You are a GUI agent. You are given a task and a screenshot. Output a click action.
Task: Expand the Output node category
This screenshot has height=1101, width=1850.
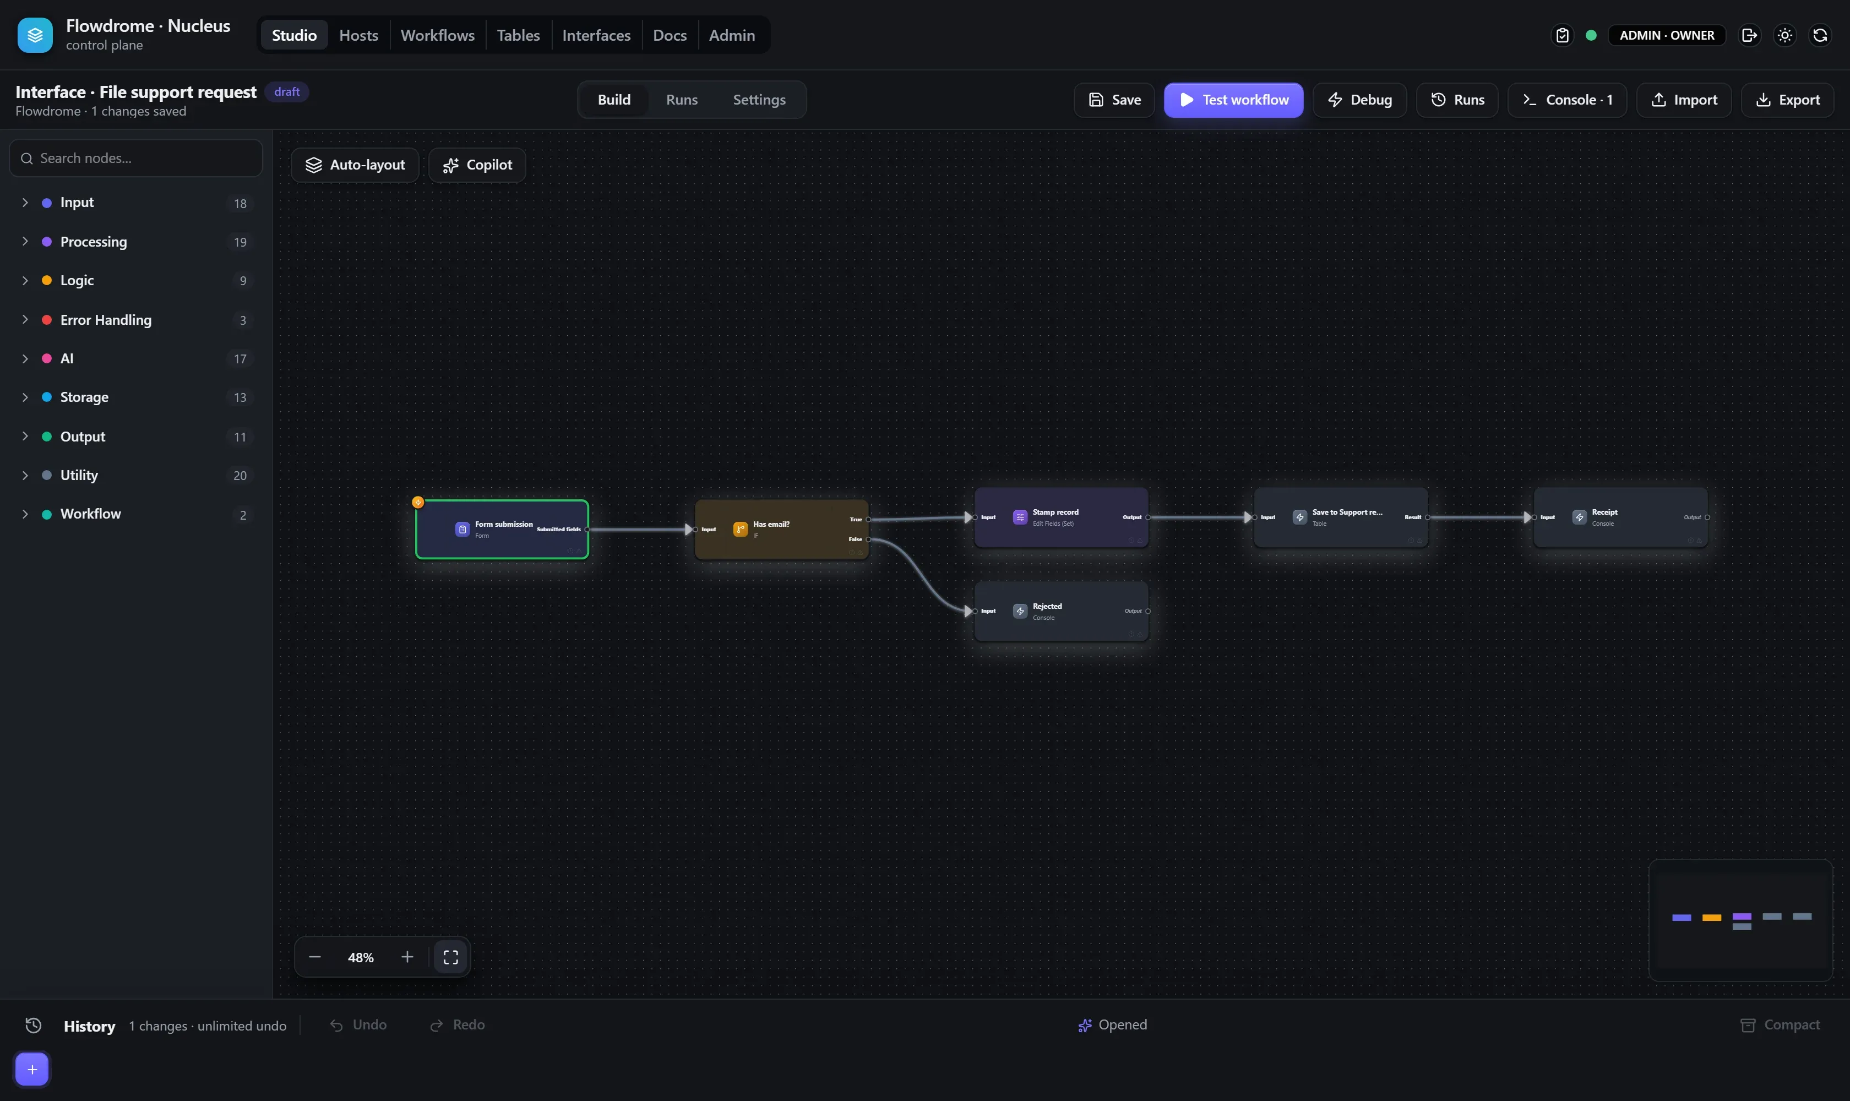click(x=25, y=436)
